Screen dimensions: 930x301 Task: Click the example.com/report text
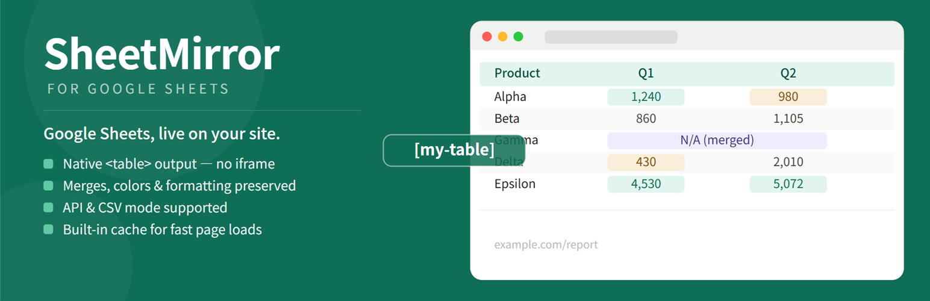(546, 245)
